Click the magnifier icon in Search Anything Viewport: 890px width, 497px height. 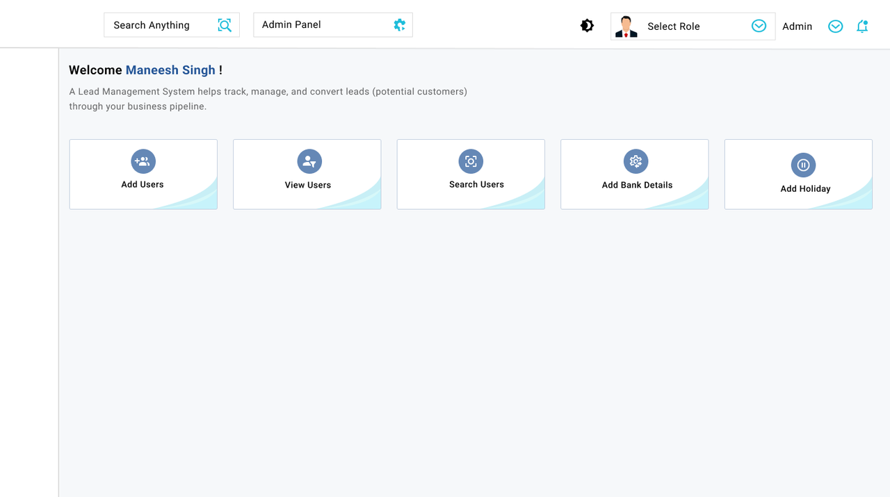click(224, 24)
